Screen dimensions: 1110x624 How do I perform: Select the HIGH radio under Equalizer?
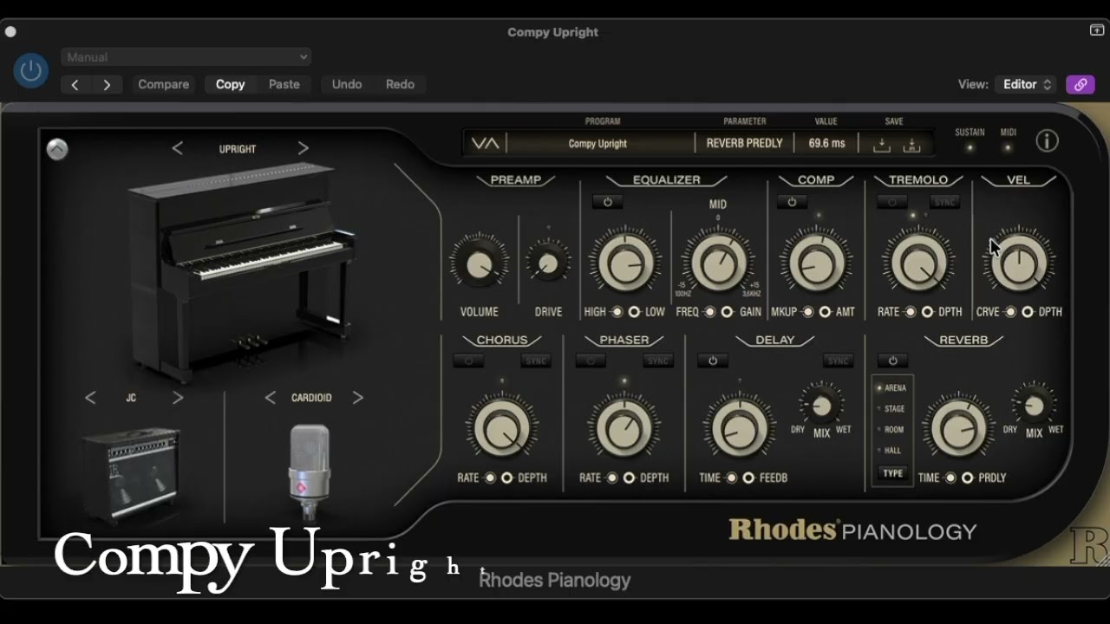pyautogui.click(x=617, y=312)
